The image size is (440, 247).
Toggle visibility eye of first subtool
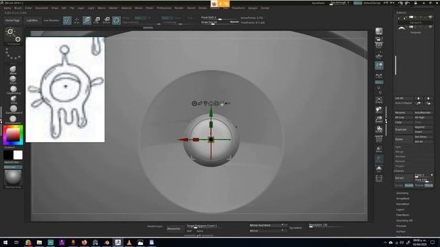tap(431, 17)
